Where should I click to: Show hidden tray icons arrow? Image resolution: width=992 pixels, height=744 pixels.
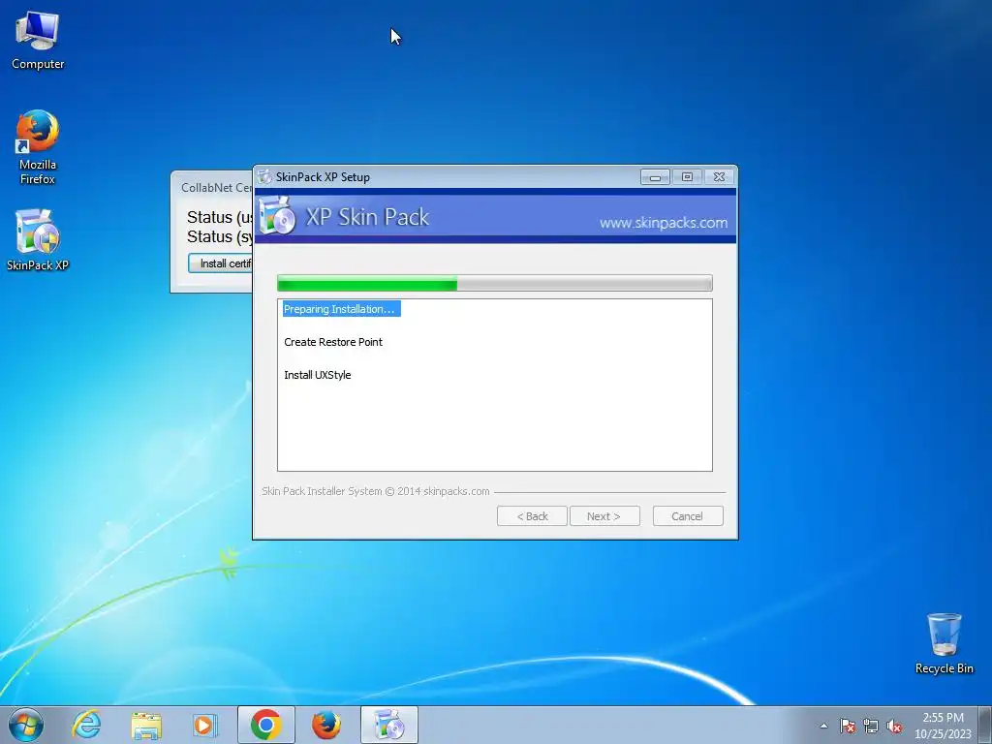click(823, 727)
